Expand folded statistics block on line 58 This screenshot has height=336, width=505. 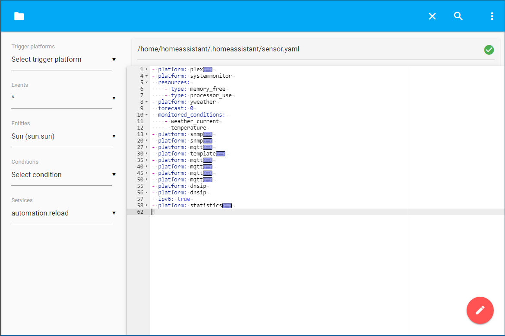point(147,205)
